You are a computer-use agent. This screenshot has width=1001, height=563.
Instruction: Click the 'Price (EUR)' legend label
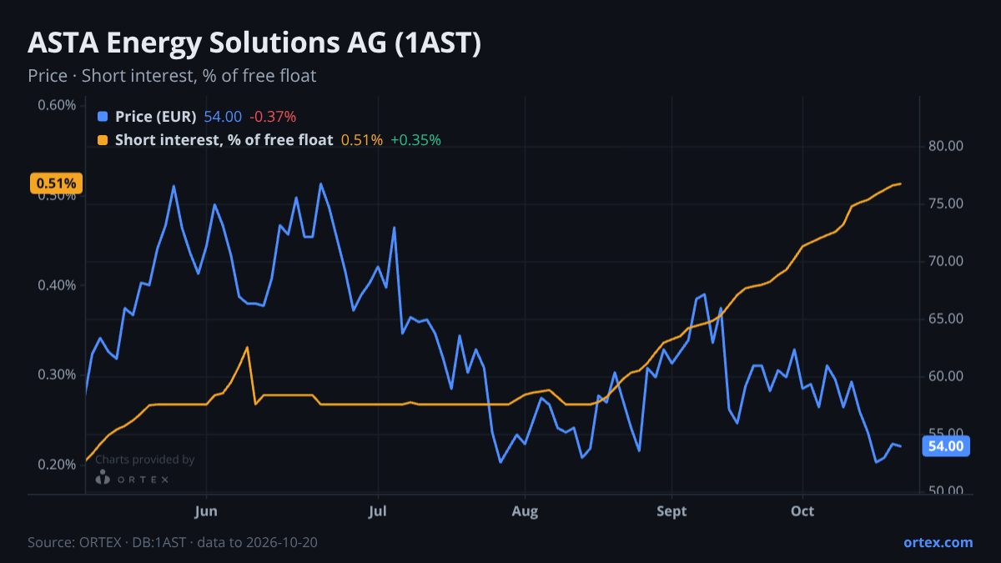pos(156,117)
